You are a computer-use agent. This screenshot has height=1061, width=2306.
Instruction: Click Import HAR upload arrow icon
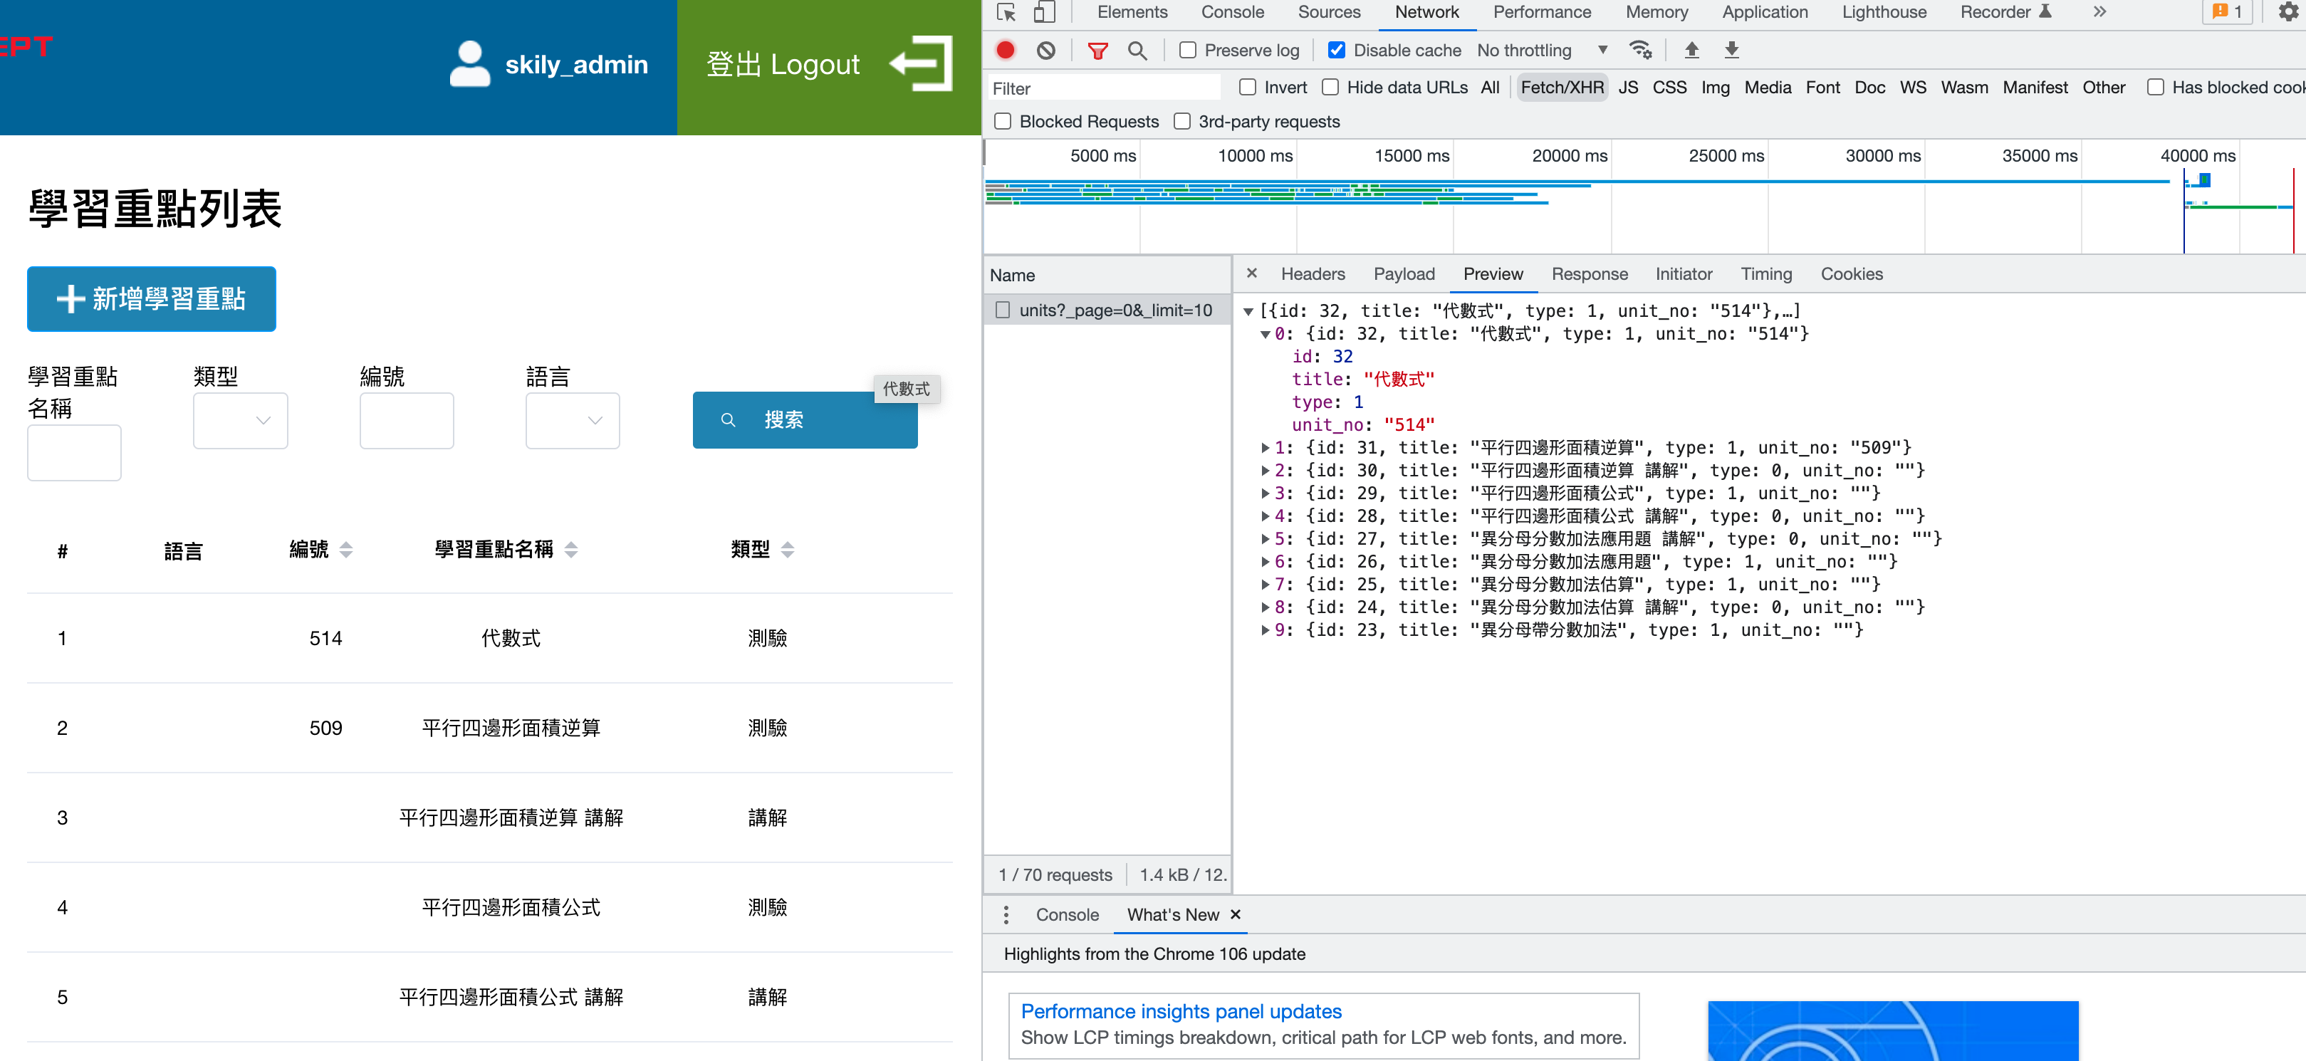1691,50
